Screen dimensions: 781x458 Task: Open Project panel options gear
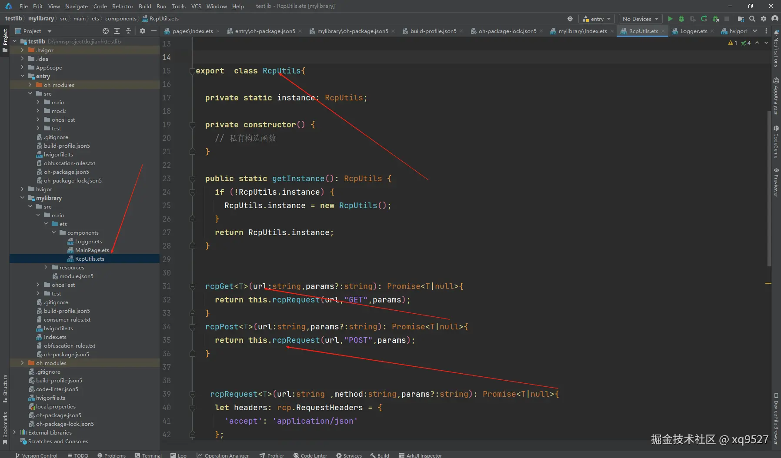click(x=143, y=31)
